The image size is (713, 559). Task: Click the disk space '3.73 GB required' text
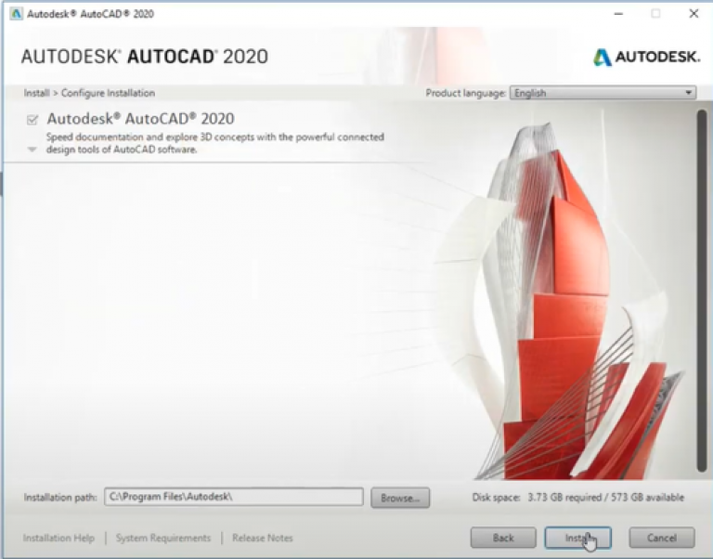[564, 497]
